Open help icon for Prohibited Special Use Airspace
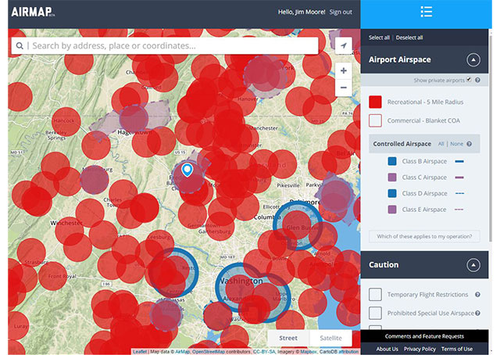This screenshot has width=500, height=355. point(477,314)
